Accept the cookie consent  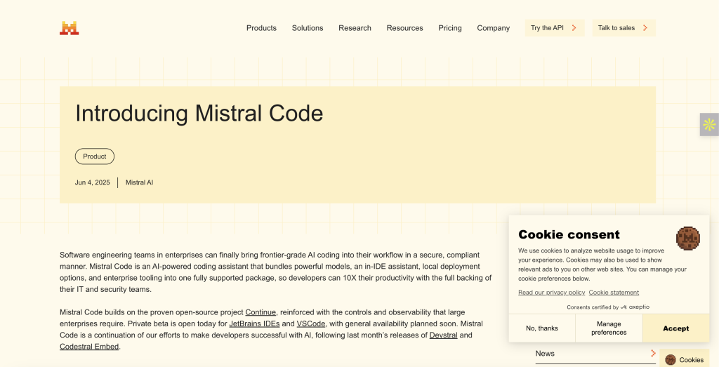pyautogui.click(x=675, y=328)
